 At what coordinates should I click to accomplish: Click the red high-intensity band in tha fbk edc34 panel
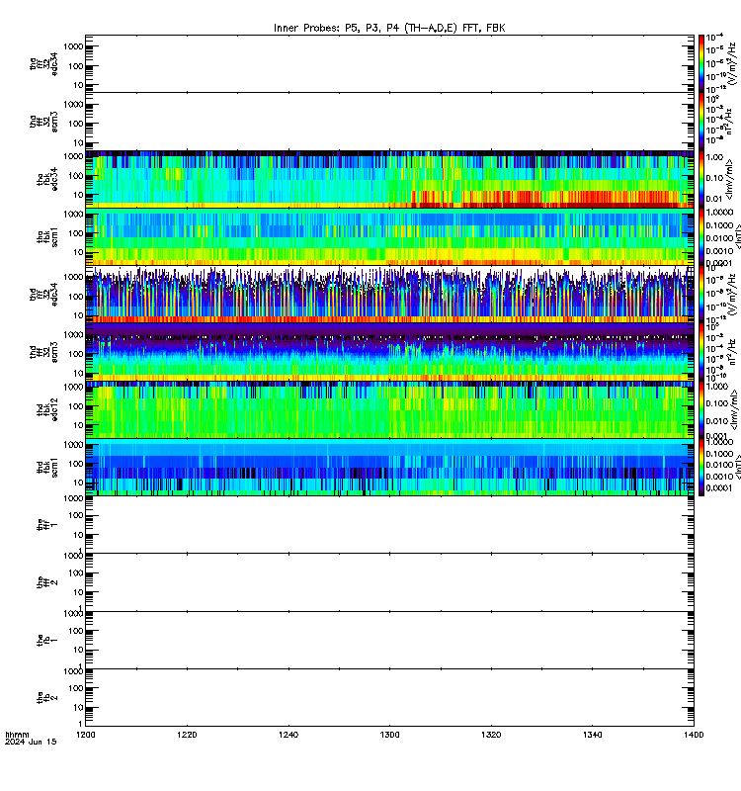point(552,199)
